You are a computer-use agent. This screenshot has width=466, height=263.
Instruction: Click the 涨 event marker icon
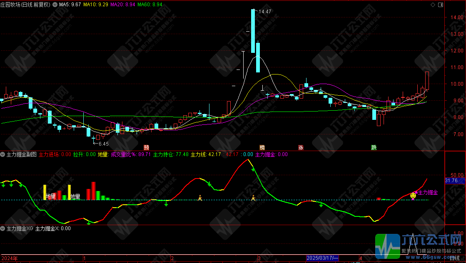[x=301, y=147]
